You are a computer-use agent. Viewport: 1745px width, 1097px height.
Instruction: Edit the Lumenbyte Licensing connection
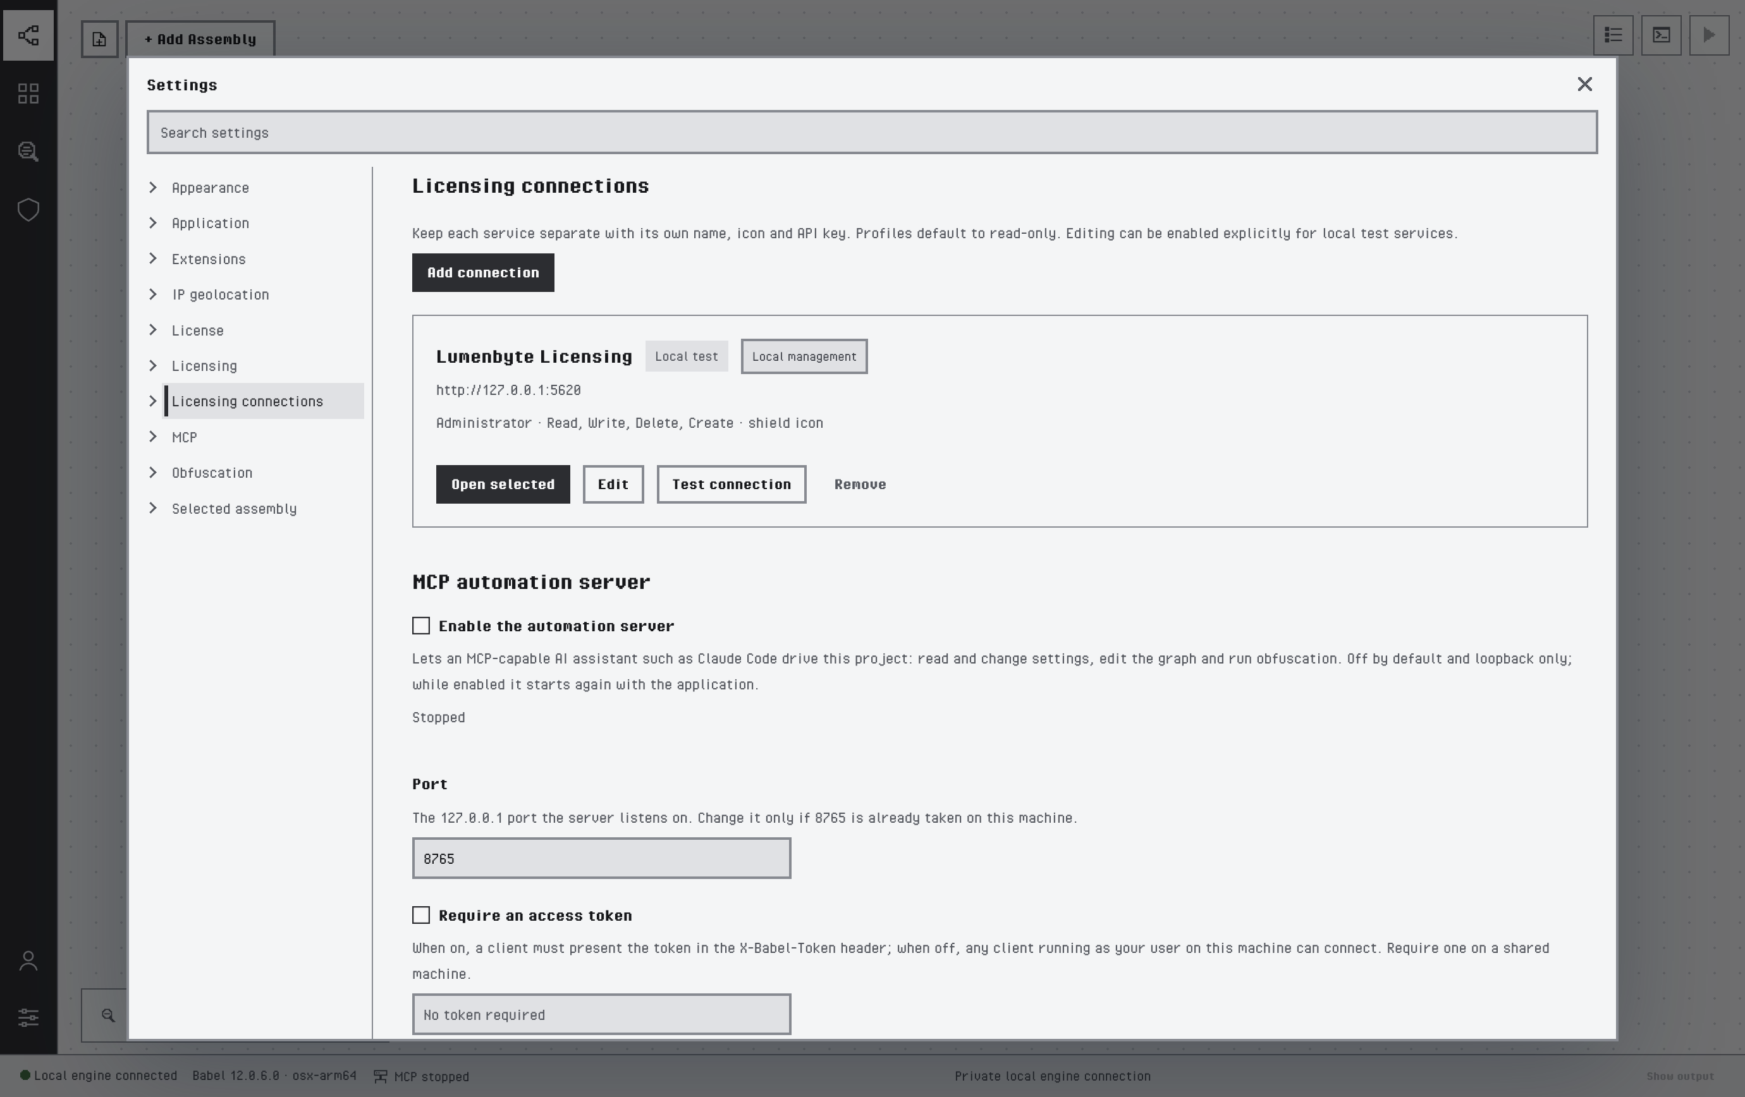click(613, 485)
